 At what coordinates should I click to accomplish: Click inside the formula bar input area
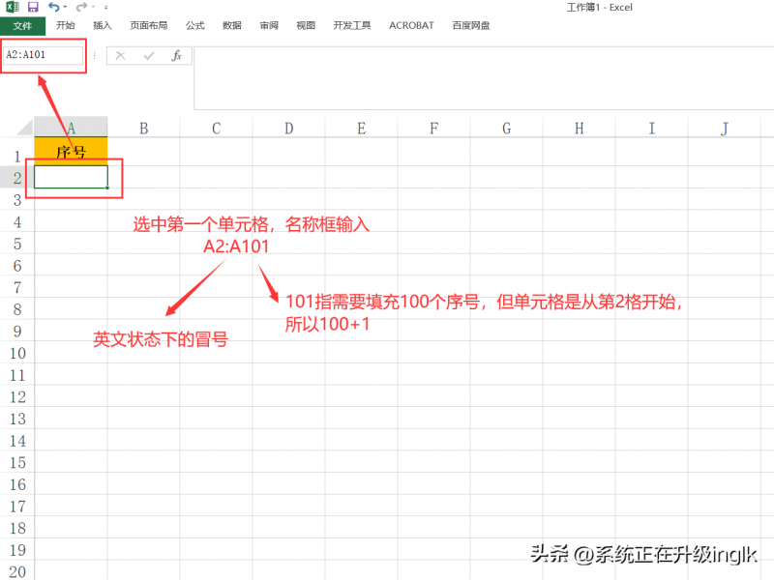484,78
